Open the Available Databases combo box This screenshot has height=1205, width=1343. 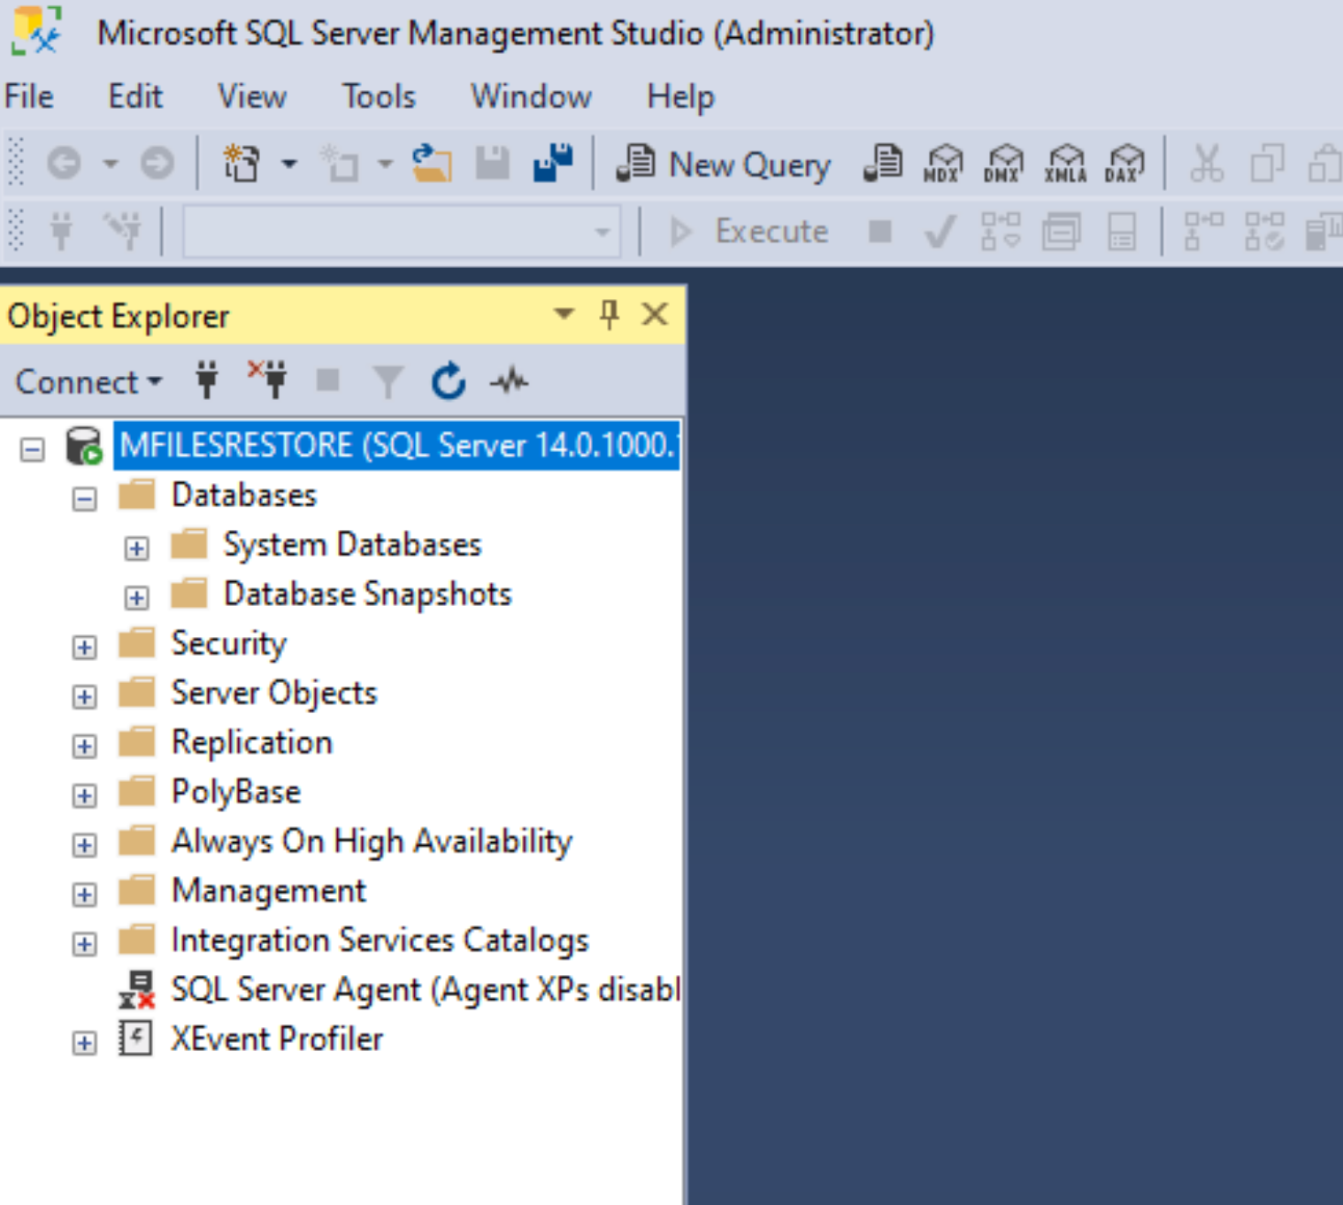pos(402,232)
